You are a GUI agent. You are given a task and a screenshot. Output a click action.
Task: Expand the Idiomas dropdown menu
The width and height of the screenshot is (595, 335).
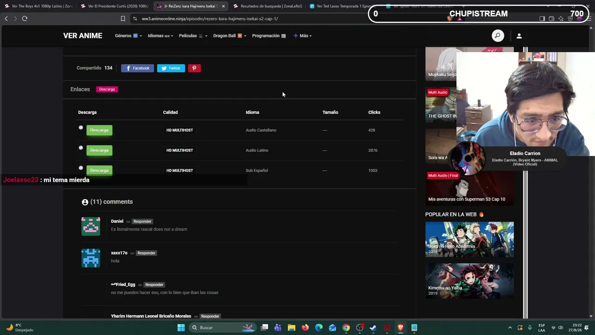[x=160, y=36]
